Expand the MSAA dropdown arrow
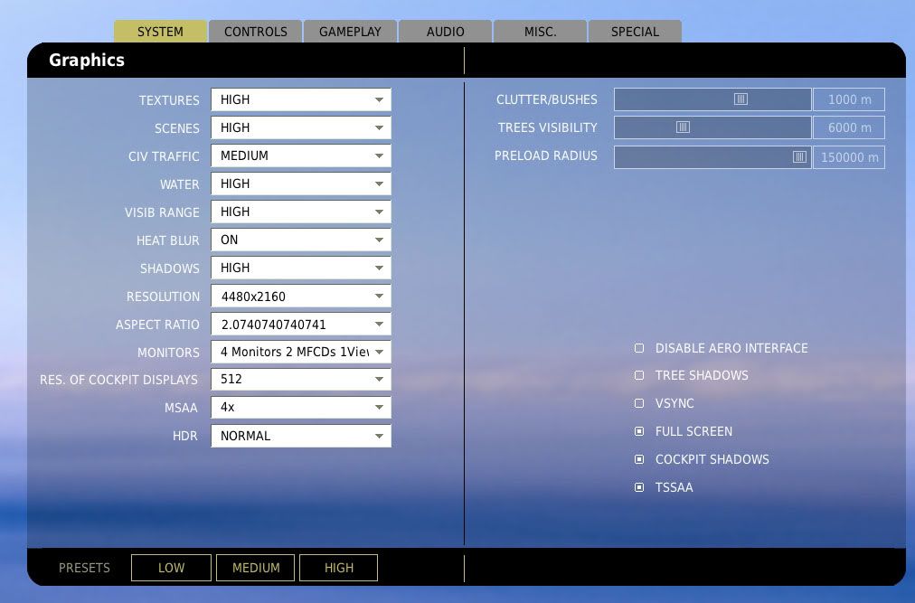The image size is (915, 603). coord(380,409)
